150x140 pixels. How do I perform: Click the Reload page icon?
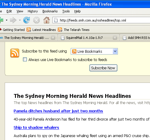click(x=27, y=20)
